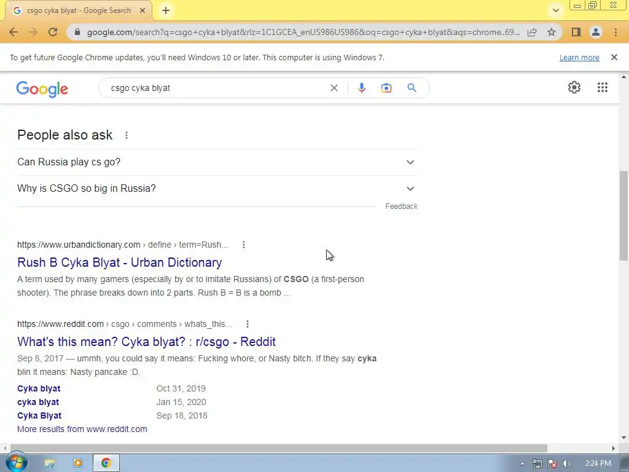Open Learn more link
Image resolution: width=629 pixels, height=472 pixels.
[x=579, y=58]
